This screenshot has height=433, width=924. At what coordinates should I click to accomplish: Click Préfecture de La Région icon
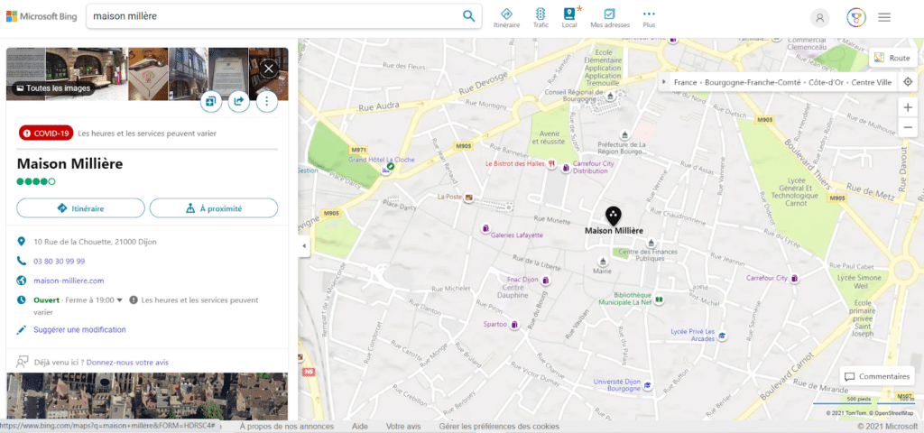pos(625,135)
